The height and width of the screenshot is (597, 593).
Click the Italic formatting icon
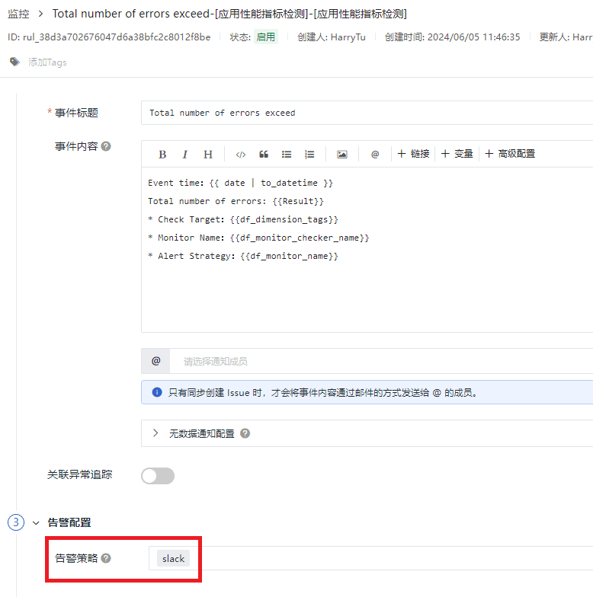click(184, 154)
